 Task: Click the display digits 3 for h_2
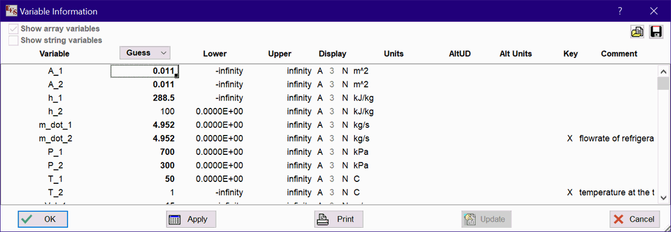pyautogui.click(x=332, y=111)
